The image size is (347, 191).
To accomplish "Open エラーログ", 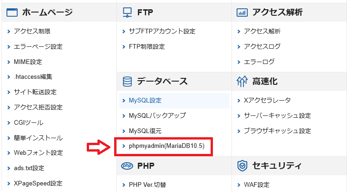I will [259, 62].
